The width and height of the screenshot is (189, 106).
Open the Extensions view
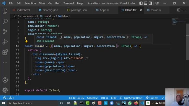pyautogui.click(x=5, y=52)
